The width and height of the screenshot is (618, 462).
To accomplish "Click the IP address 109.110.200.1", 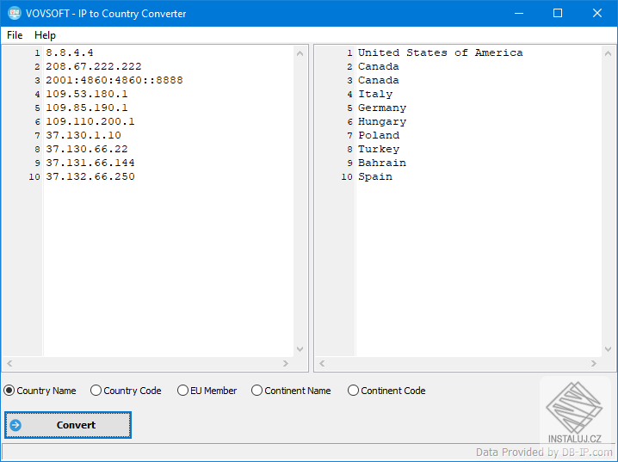I will 90,121.
